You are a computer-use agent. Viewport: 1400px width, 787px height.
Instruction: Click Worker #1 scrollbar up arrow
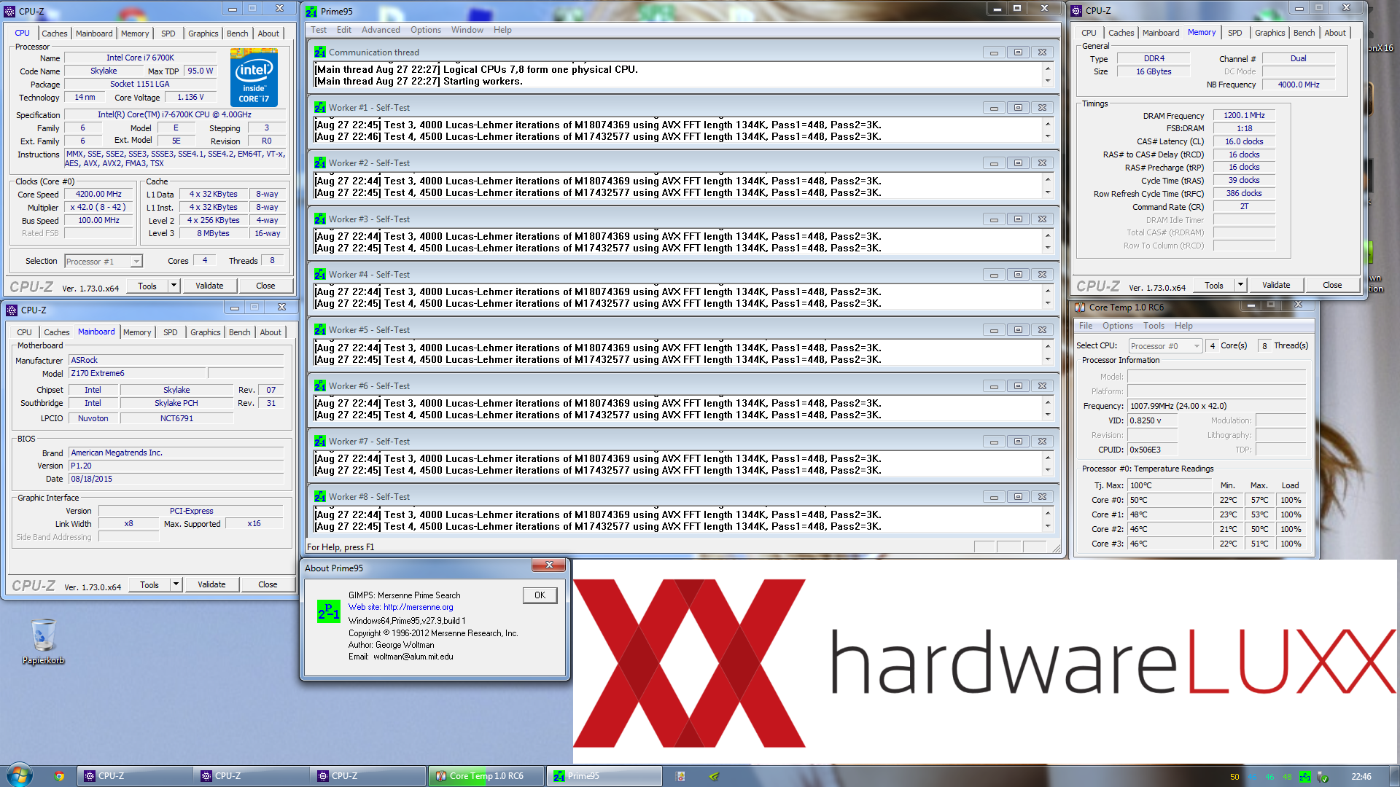click(1048, 125)
